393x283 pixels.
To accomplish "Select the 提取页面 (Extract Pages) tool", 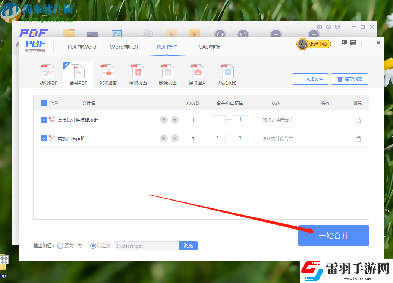I will click(138, 74).
